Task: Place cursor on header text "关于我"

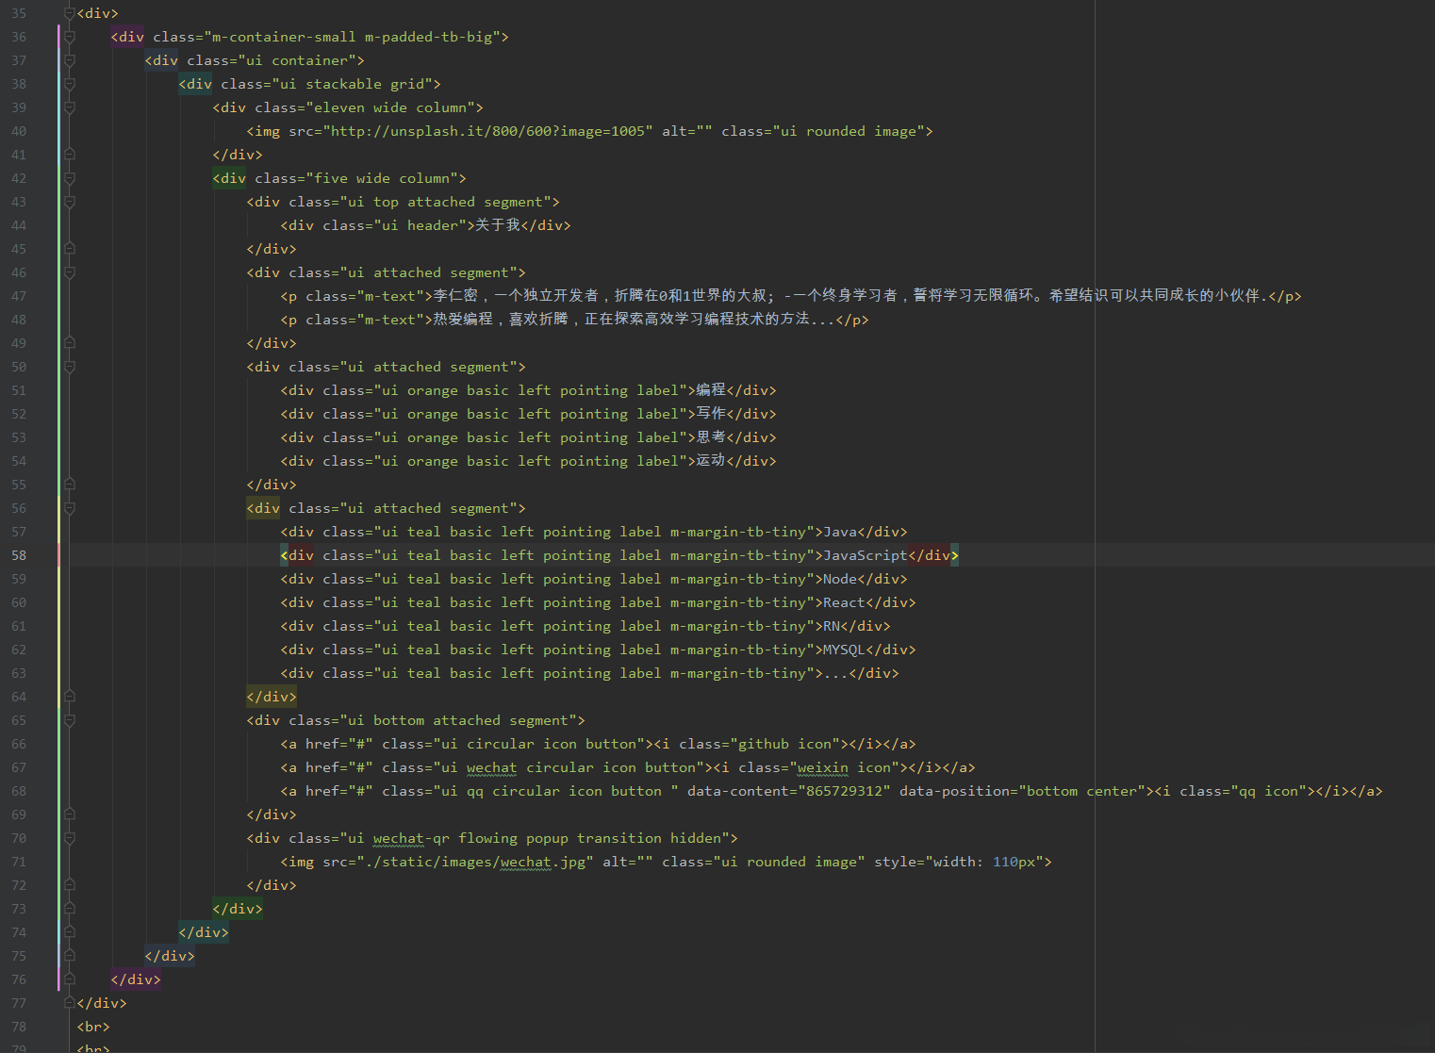Action: [497, 225]
